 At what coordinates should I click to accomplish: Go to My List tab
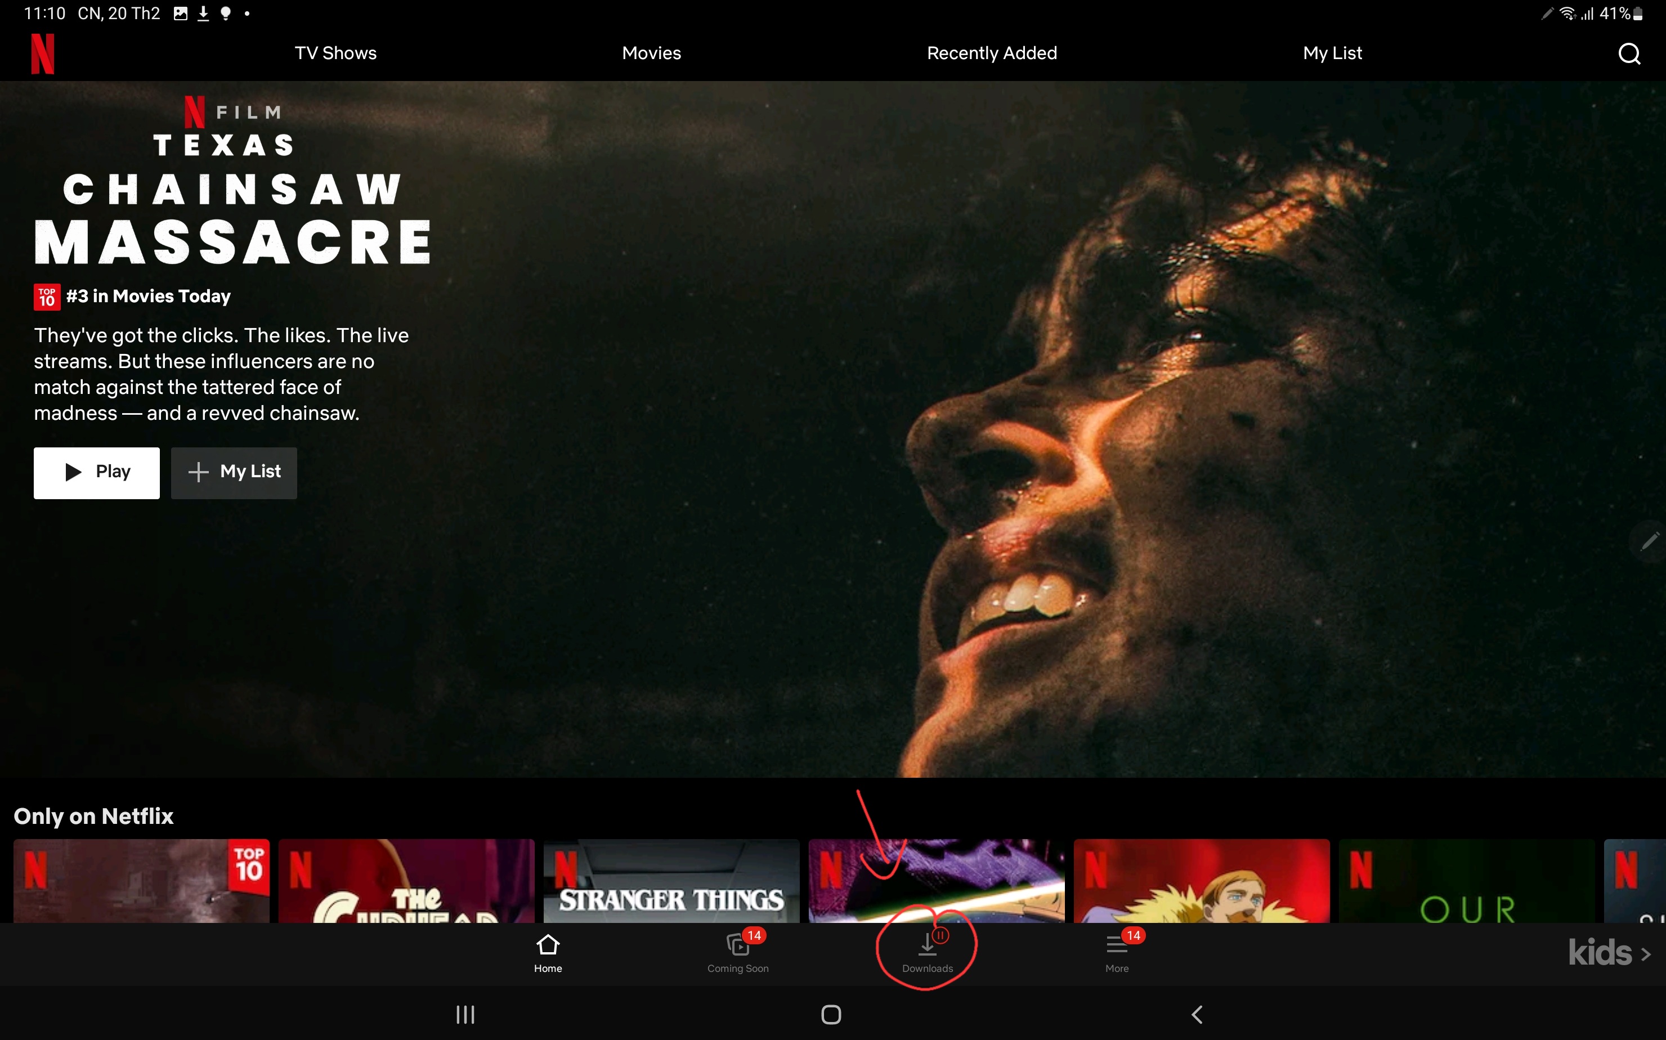(x=1332, y=53)
